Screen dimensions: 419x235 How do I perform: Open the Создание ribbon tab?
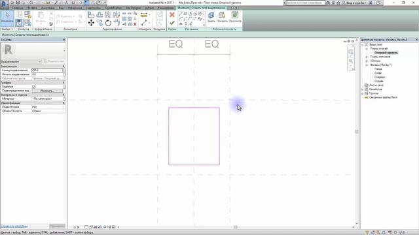pos(18,8)
